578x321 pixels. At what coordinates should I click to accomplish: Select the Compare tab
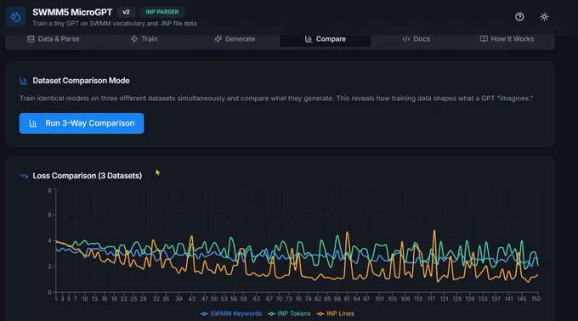click(x=325, y=39)
